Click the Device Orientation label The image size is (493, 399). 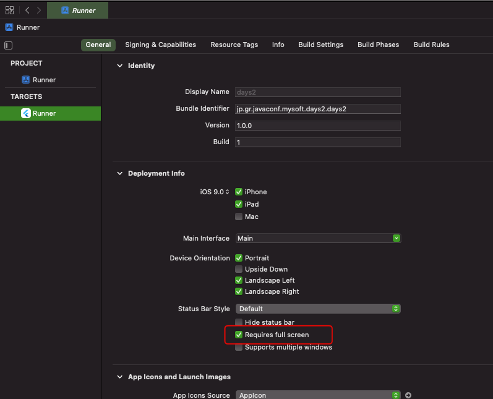[x=200, y=258]
